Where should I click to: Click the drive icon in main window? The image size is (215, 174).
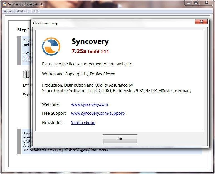click(x=27, y=74)
